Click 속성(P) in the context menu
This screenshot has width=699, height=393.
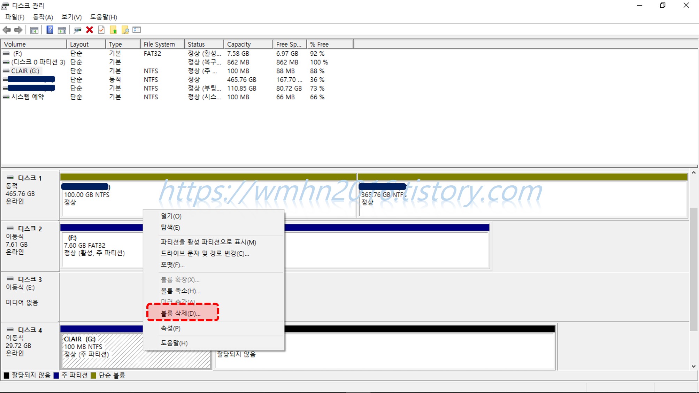[x=170, y=328]
